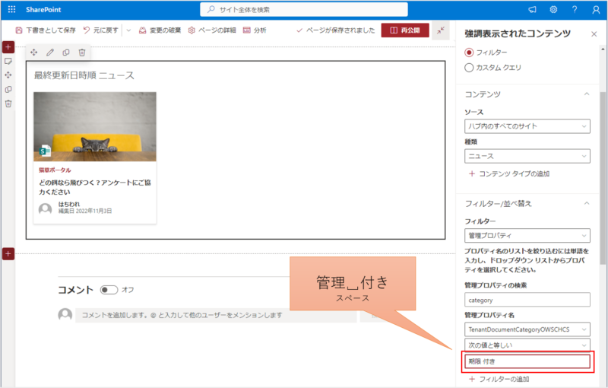This screenshot has height=388, width=608.
Task: Click the 管理プロパティの検索 input field
Action: point(527,300)
